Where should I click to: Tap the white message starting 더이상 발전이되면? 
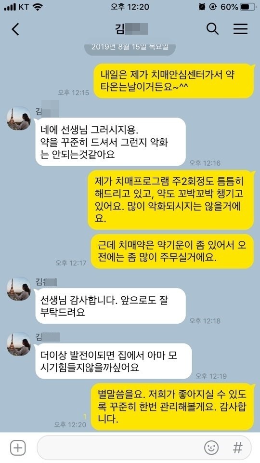pos(113,361)
